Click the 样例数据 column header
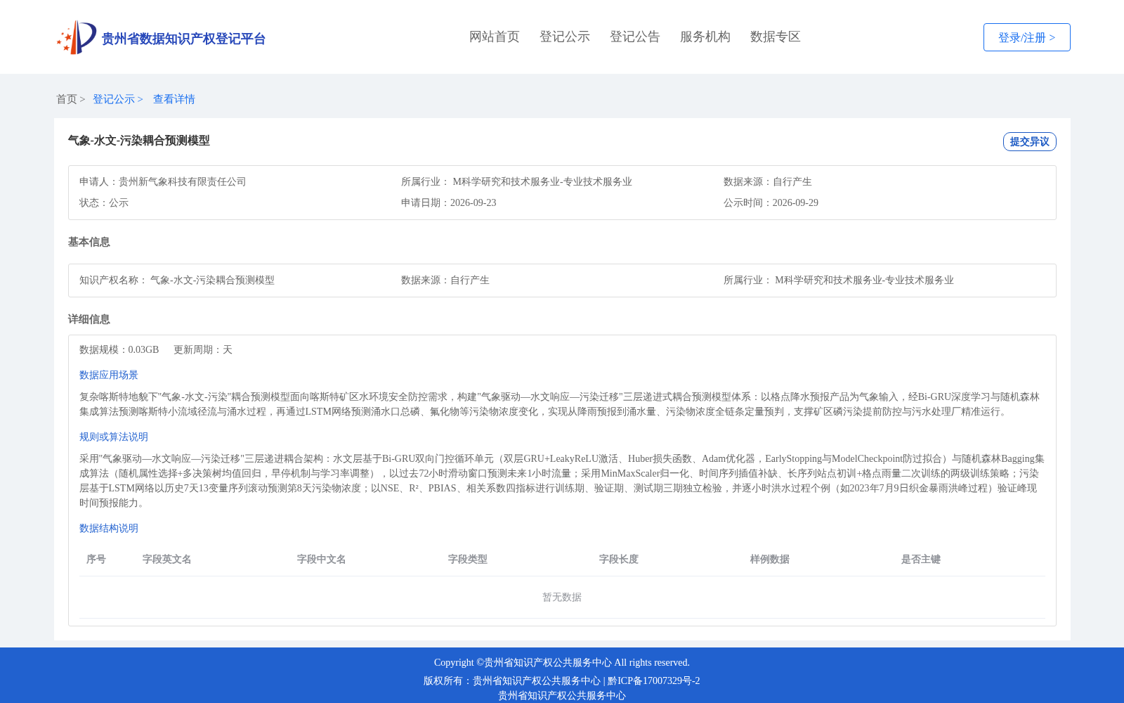The image size is (1124, 703). pos(770,559)
